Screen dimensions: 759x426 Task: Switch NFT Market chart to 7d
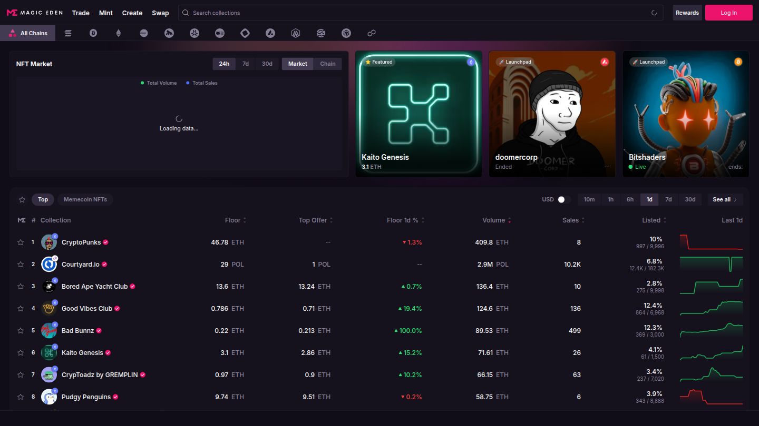click(x=246, y=64)
